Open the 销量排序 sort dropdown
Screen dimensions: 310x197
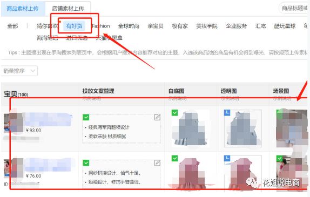[x=19, y=71]
